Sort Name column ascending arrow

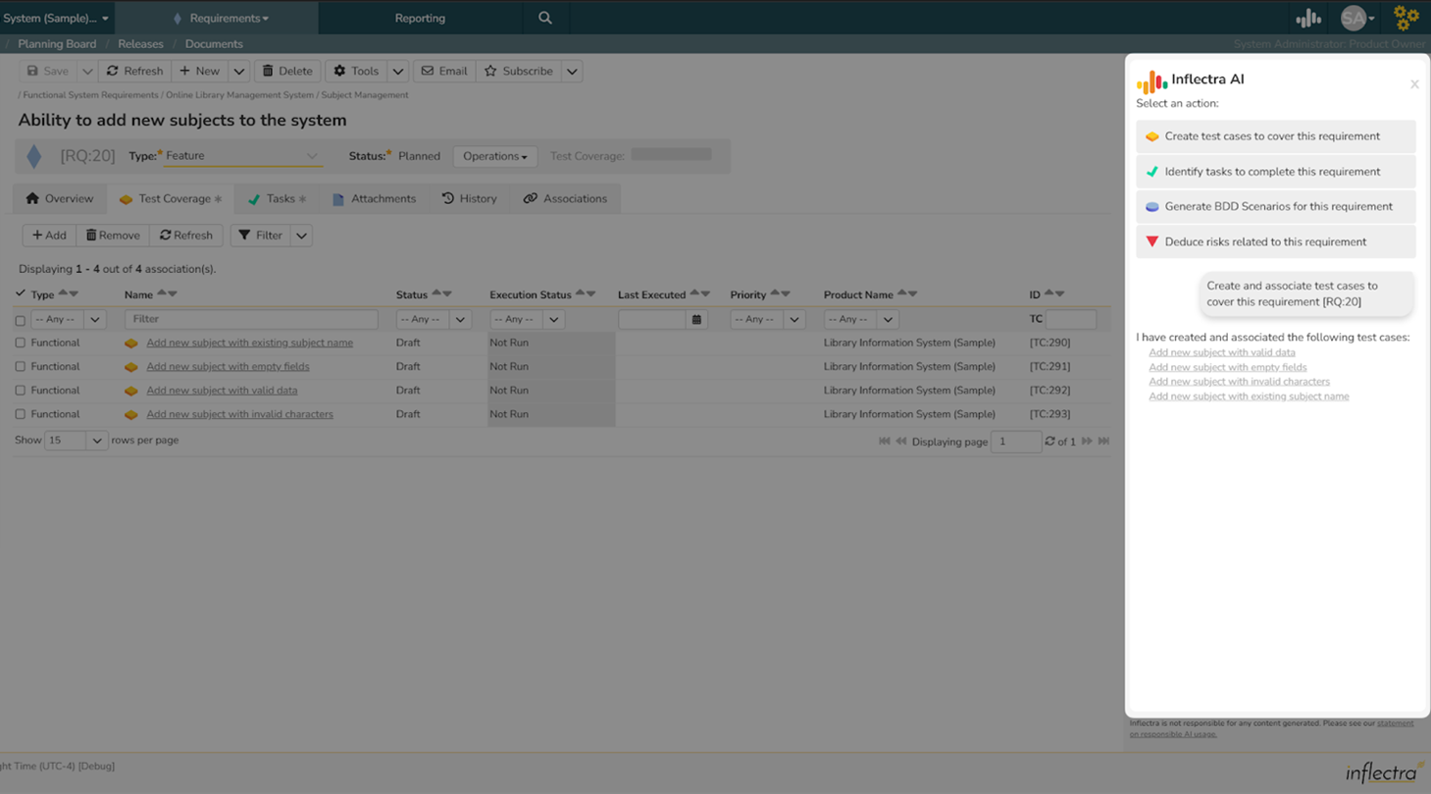tap(162, 293)
